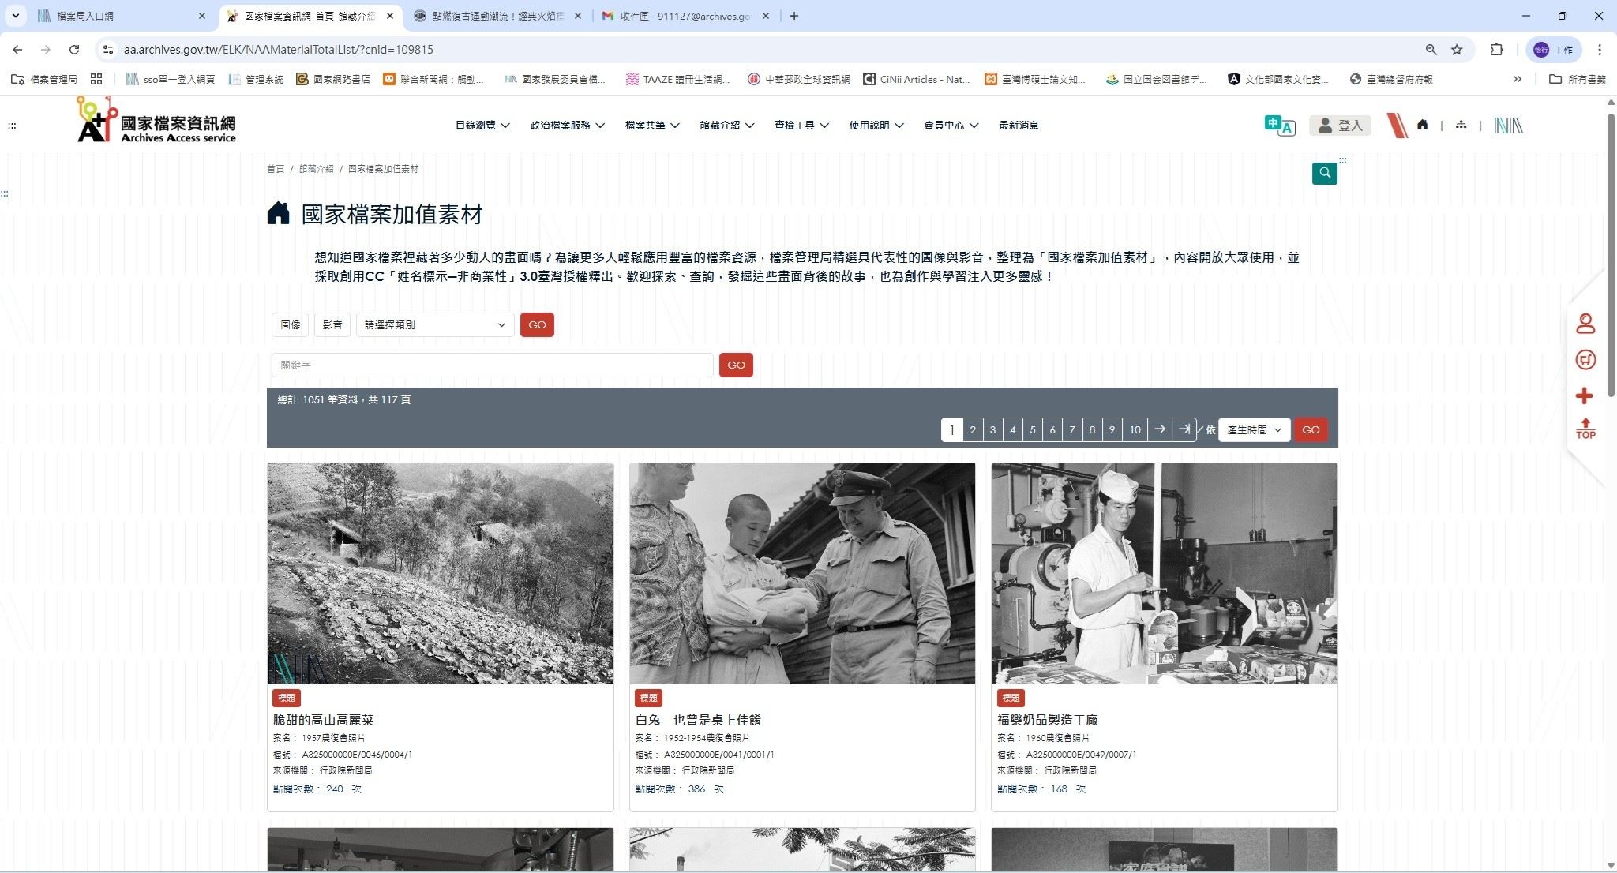Switch language with the 中/A toggle

1279,125
